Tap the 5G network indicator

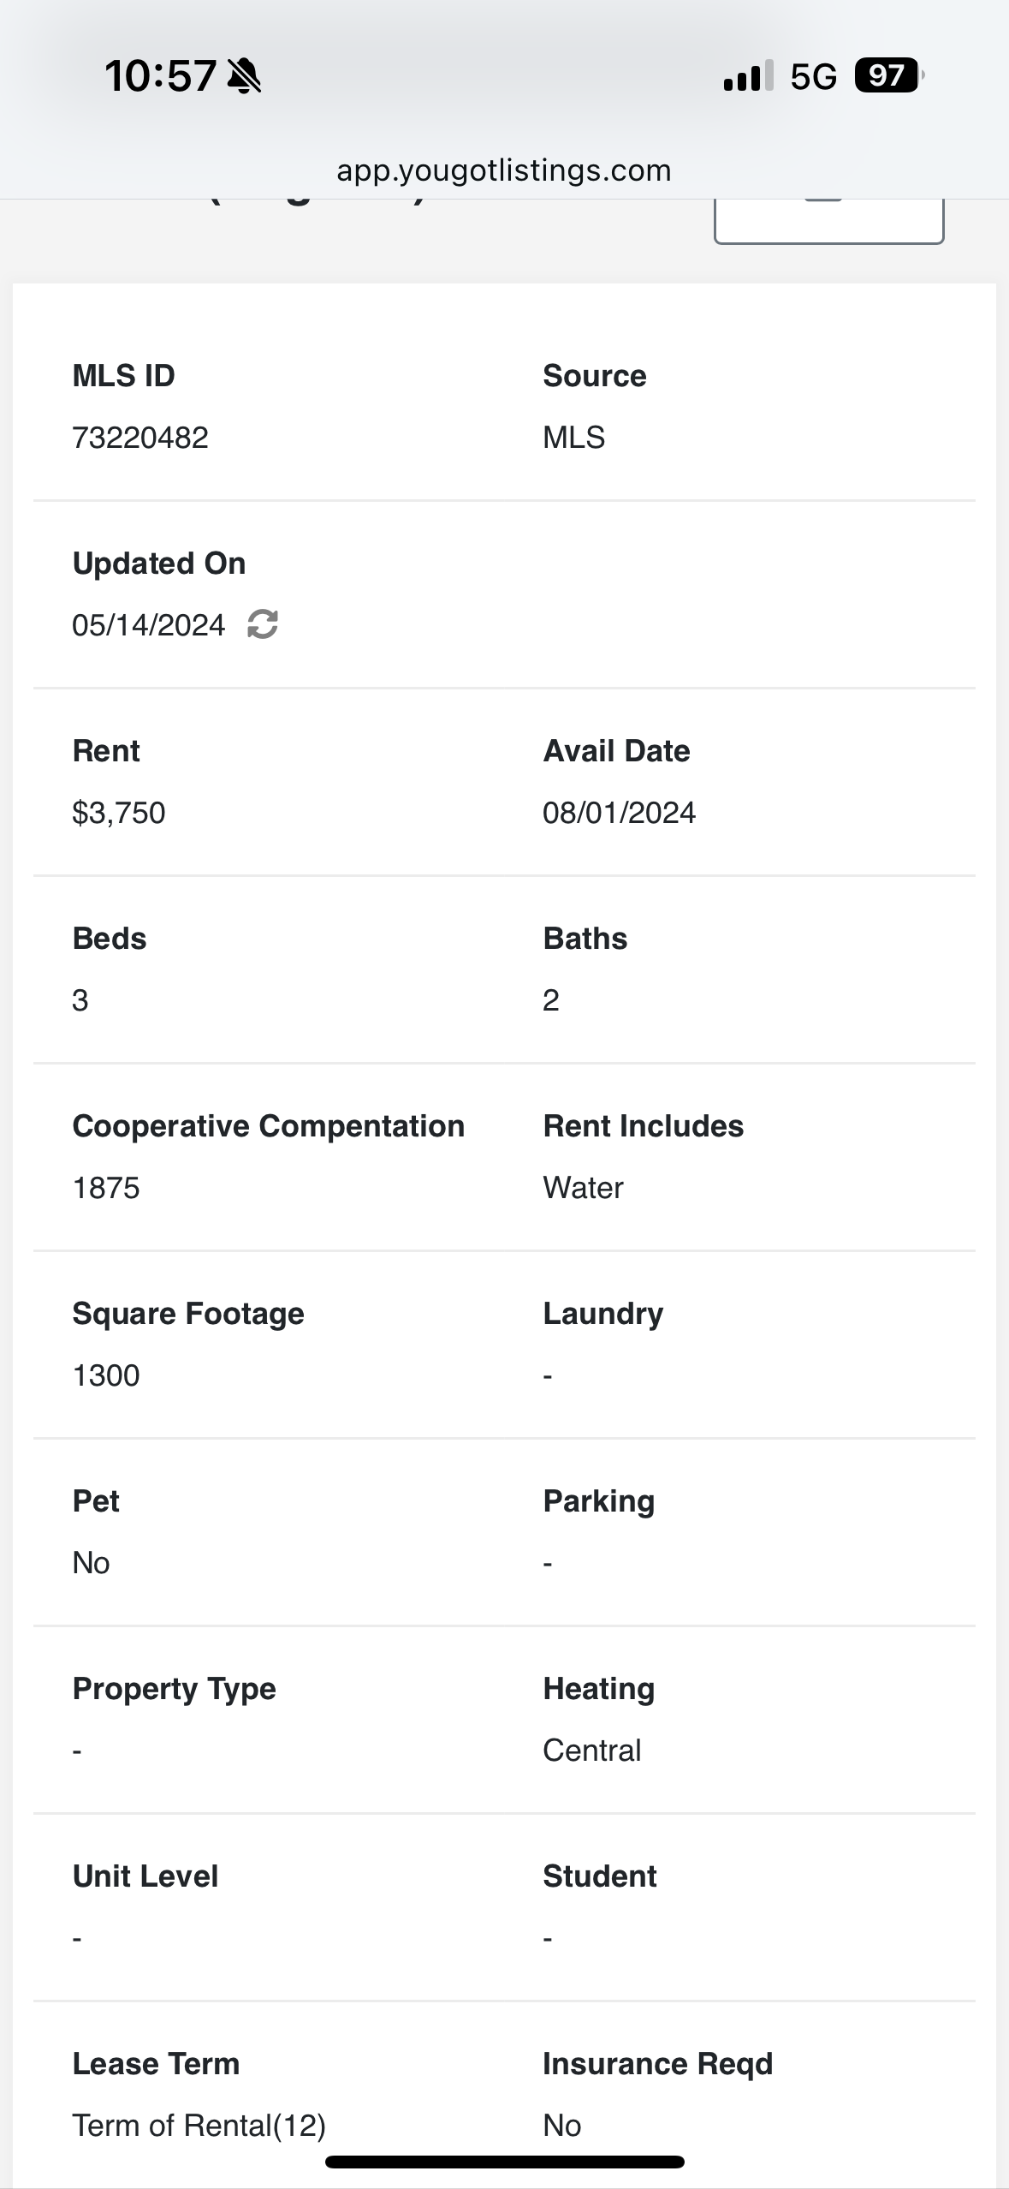point(813,77)
